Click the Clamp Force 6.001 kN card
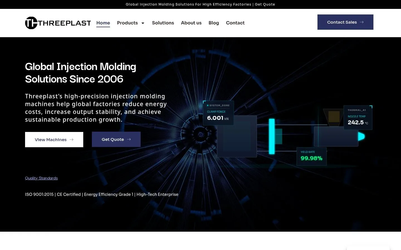 [x=218, y=113]
